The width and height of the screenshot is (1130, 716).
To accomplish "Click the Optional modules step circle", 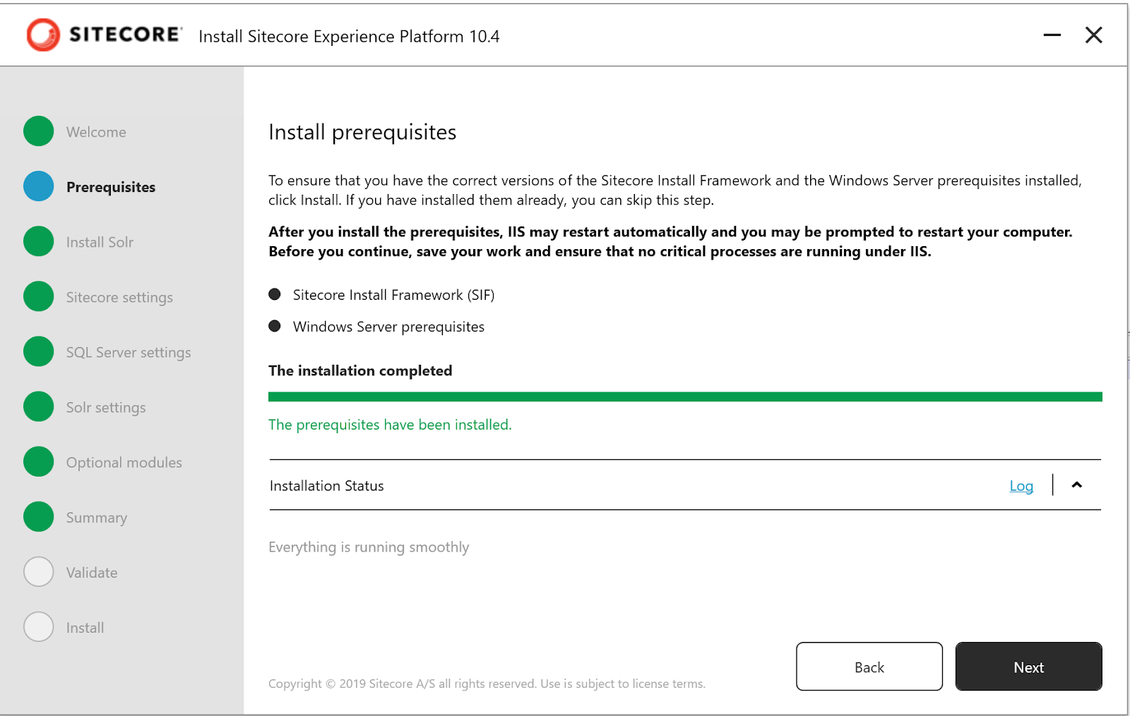I will tap(39, 461).
